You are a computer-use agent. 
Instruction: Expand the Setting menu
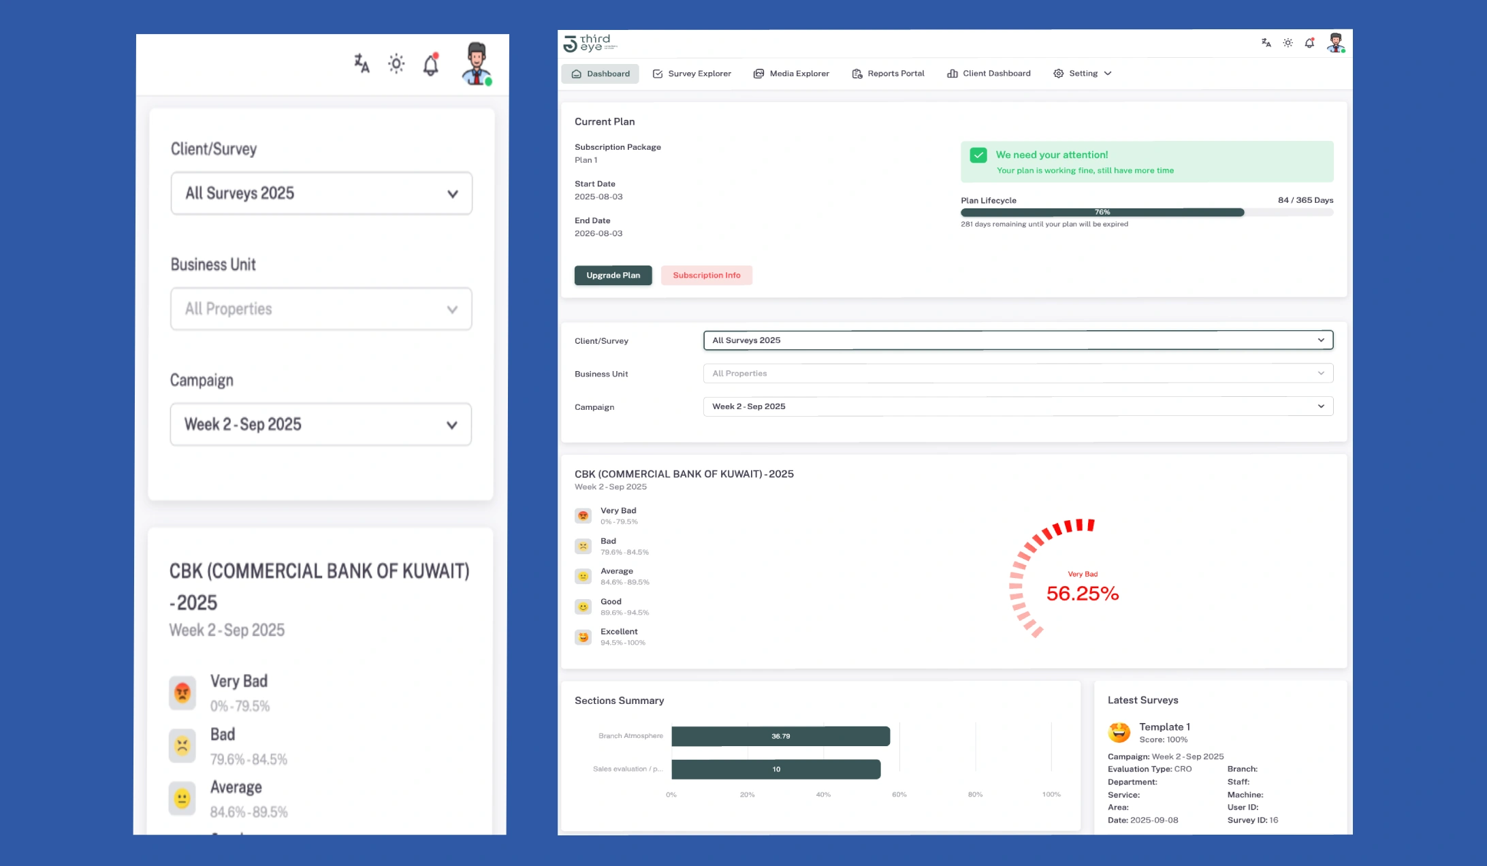pyautogui.click(x=1083, y=74)
